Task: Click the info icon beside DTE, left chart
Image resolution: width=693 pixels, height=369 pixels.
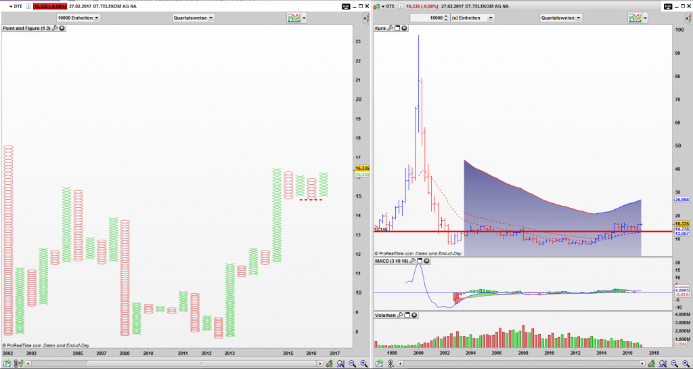Action: coord(28,6)
